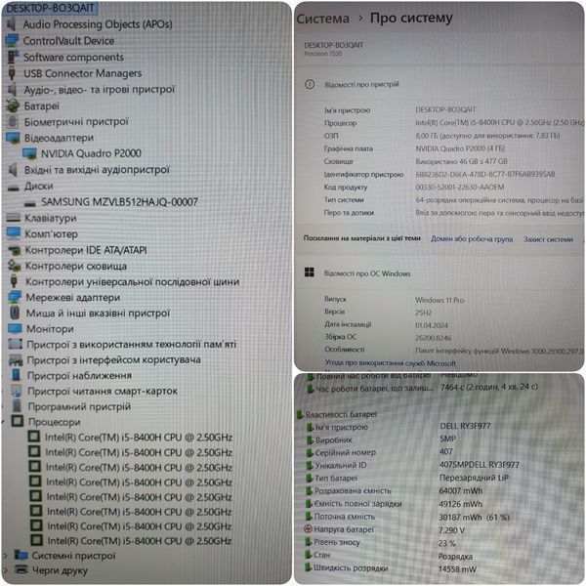Click the Дата інсталяції value 01.04.2024

click(x=432, y=325)
